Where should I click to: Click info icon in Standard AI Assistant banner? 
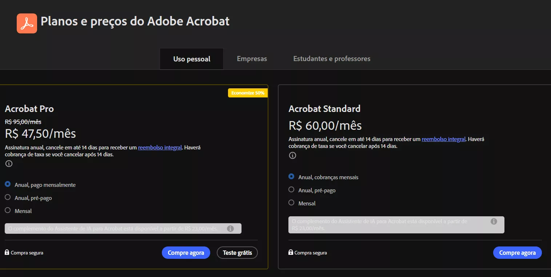point(494,221)
